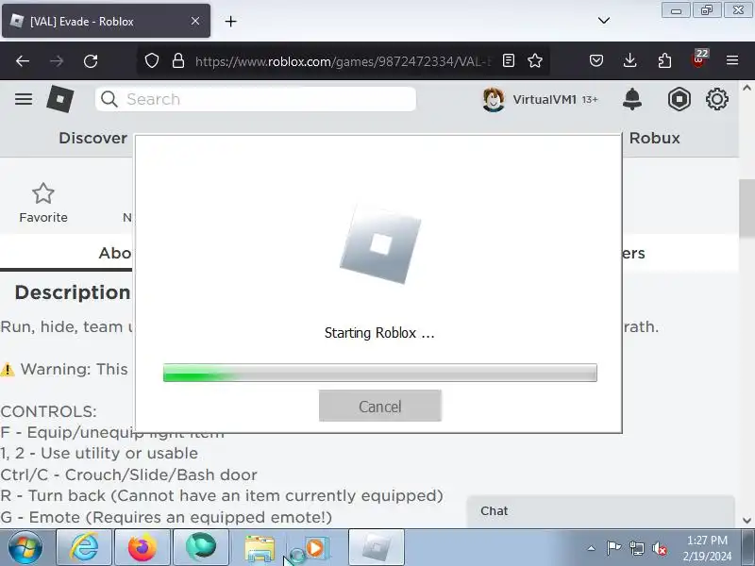Launch Internet Explorer from the taskbar
Viewport: 755px width, 566px height.
tap(84, 548)
